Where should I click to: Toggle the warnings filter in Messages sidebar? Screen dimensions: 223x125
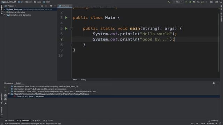6,99
